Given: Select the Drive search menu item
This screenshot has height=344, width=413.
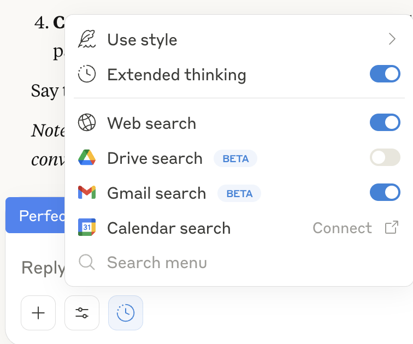Looking at the screenshot, I should 155,158.
